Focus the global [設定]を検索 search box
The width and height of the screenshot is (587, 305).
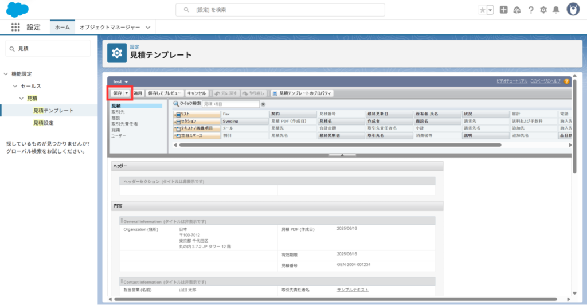pyautogui.click(x=280, y=10)
